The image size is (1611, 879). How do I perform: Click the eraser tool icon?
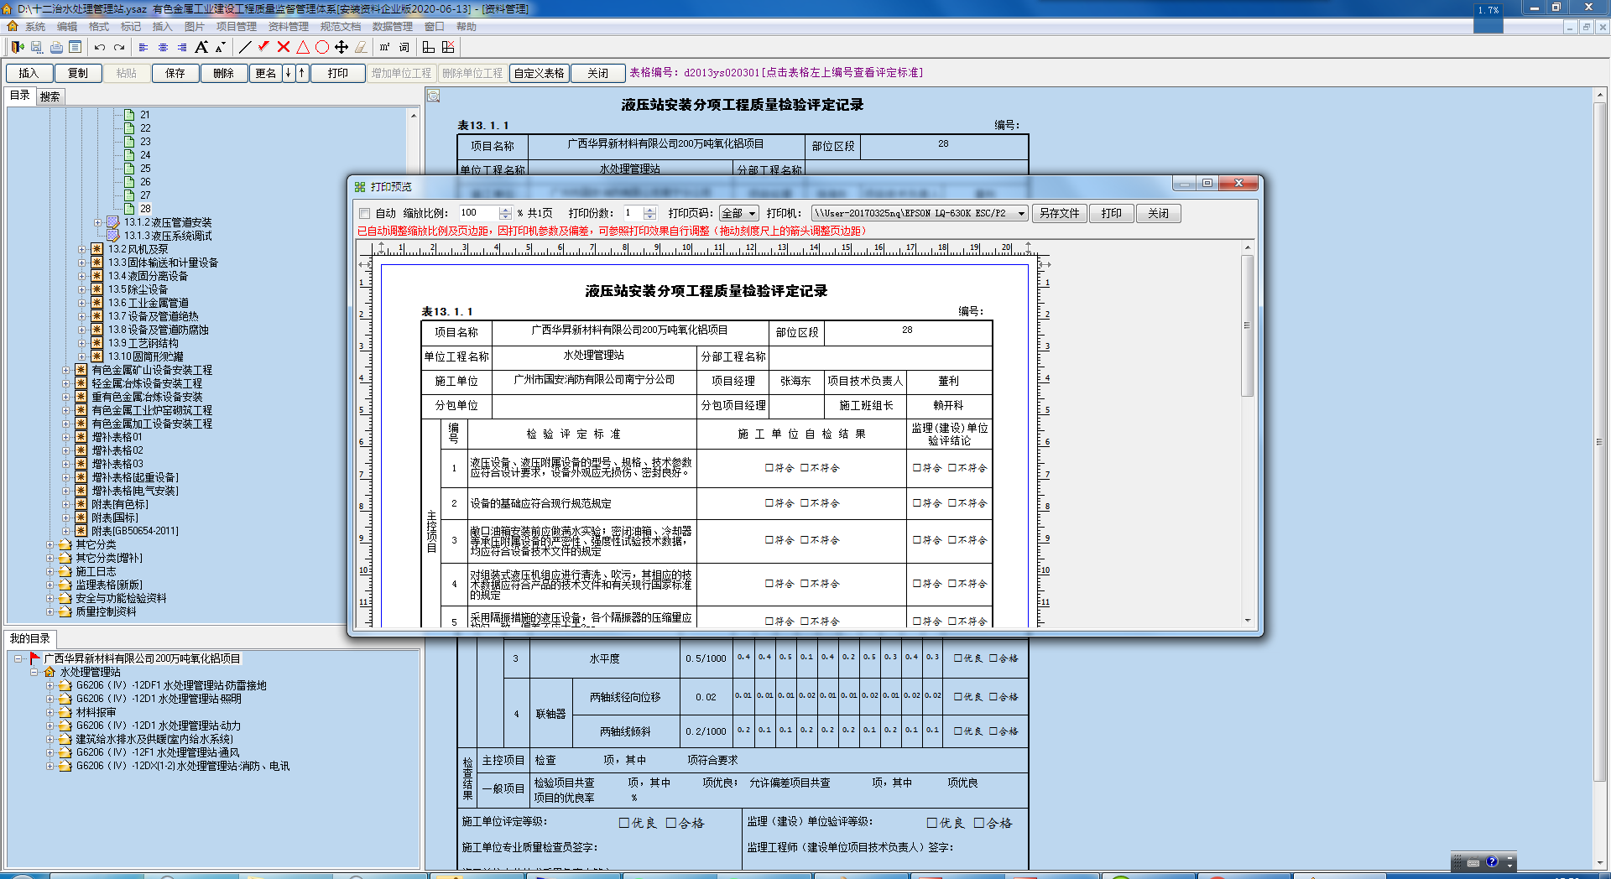coord(361,47)
